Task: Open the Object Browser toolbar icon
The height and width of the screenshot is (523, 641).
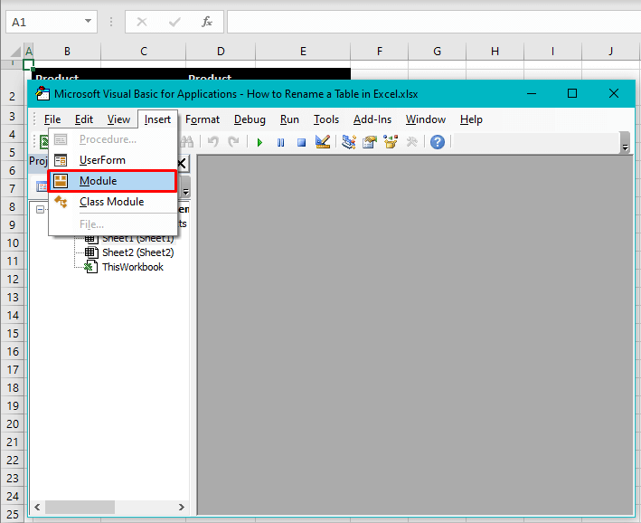Action: (391, 142)
